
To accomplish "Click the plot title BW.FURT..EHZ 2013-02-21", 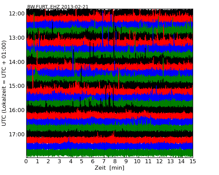I will point(58,7).
